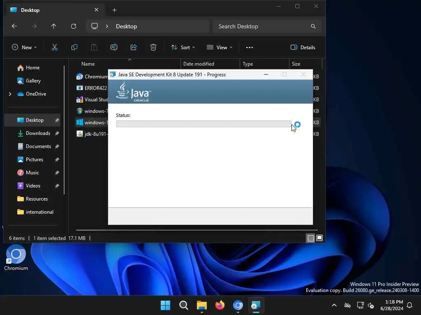Go up one folder level arrow
This screenshot has height=315, width=421.
point(54,26)
